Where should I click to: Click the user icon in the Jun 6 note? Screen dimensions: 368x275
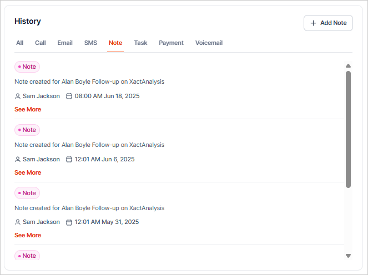[18, 159]
